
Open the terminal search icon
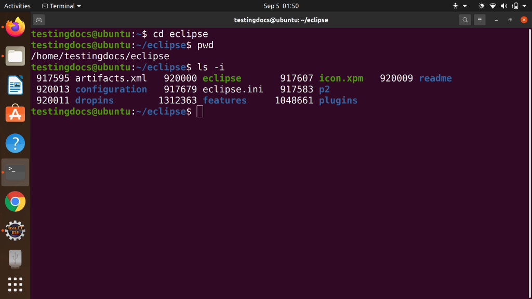coord(465,20)
